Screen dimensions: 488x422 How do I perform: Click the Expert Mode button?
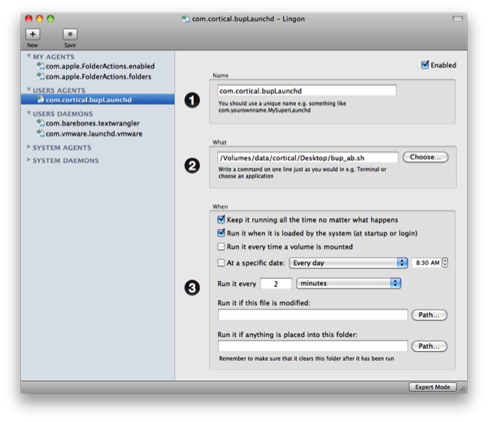(433, 387)
